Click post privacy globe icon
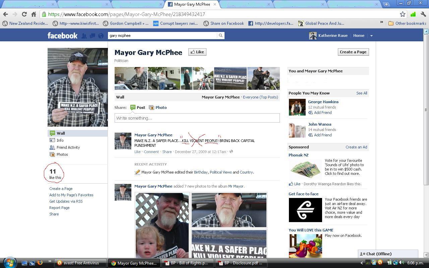Screen dimensions: 429x268 [x=231, y=152]
